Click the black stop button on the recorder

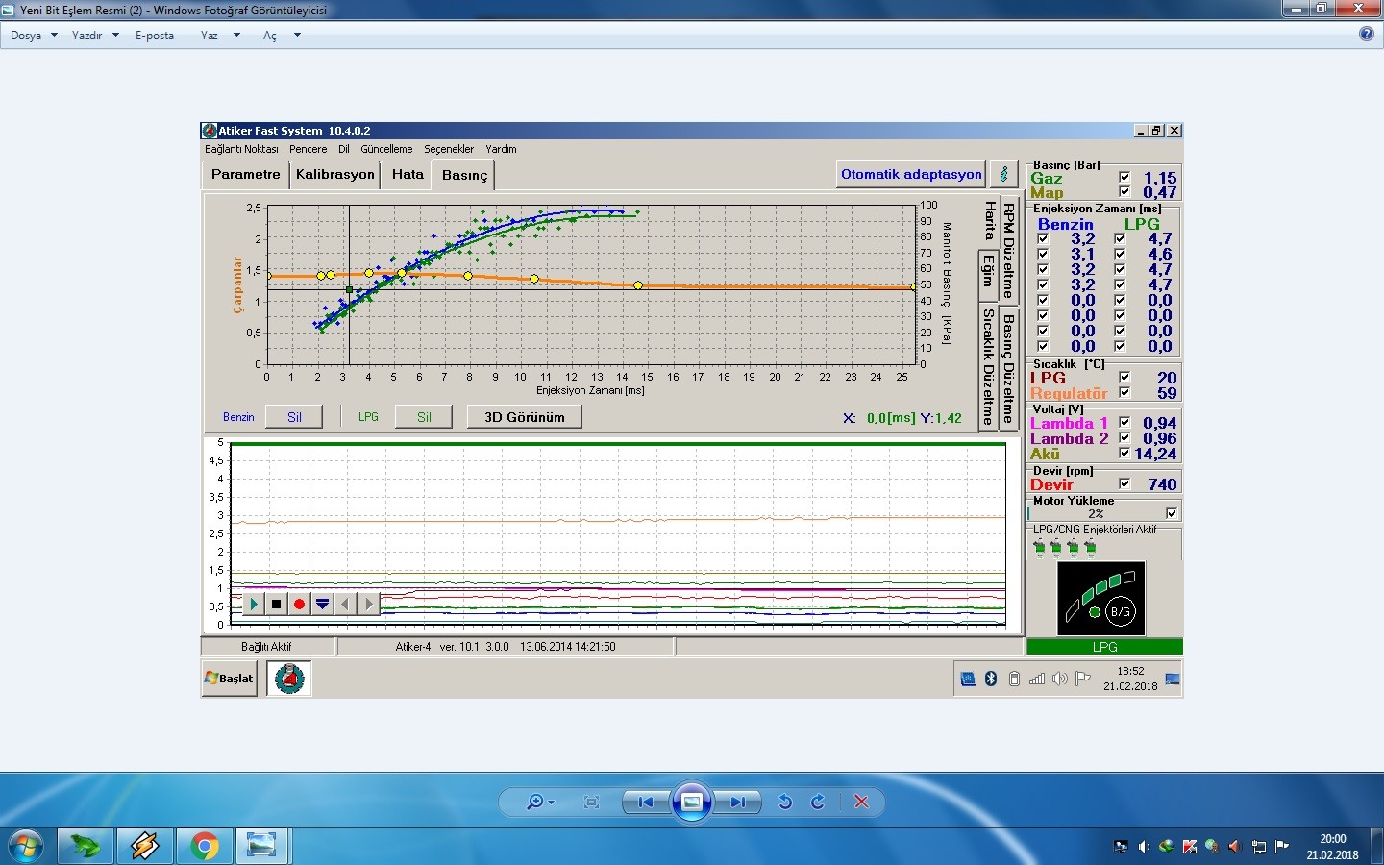276,604
